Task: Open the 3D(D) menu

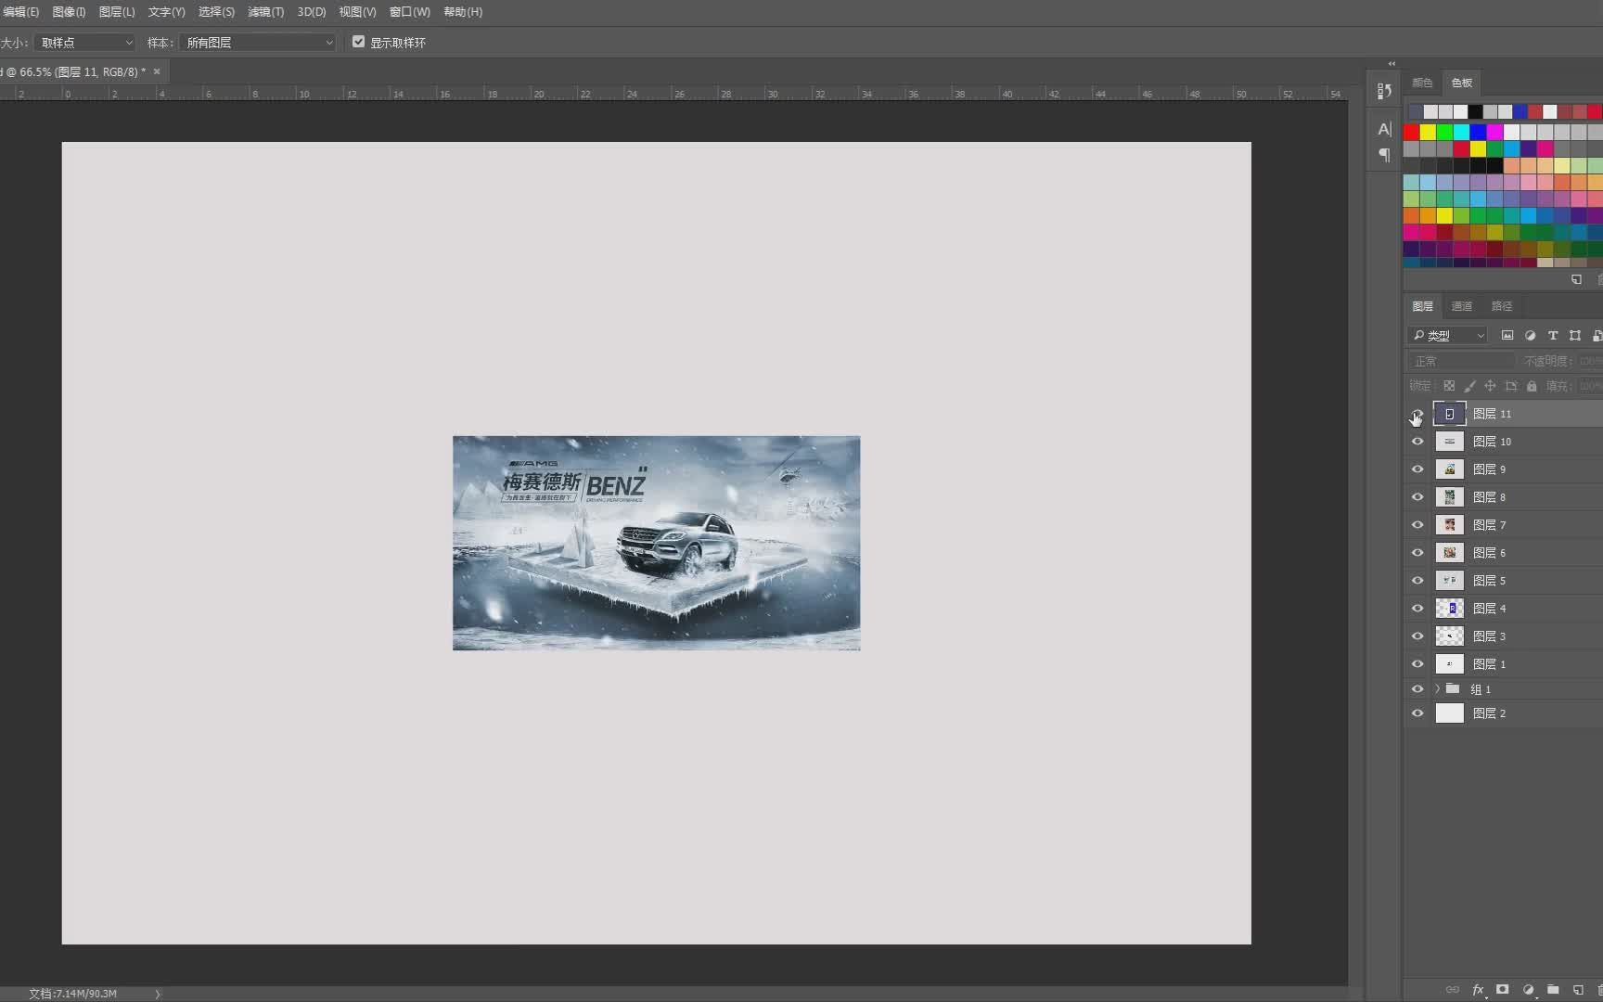Action: [312, 12]
